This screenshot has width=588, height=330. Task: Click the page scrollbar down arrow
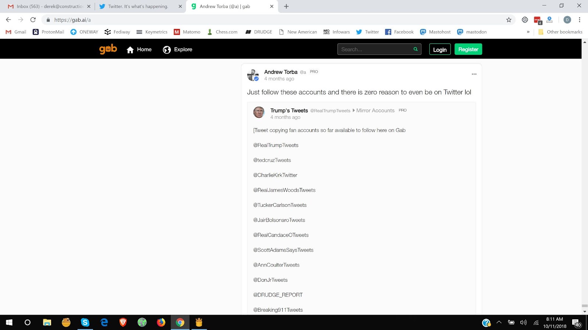[585, 312]
